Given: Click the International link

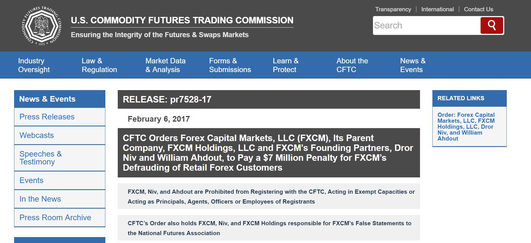Looking at the screenshot, I should [437, 9].
